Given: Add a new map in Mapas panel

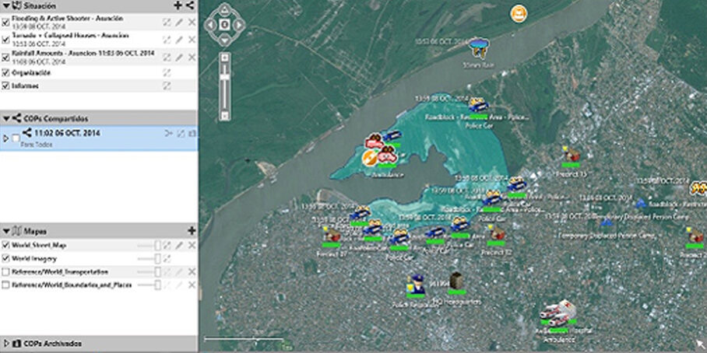Looking at the screenshot, I should [x=192, y=231].
